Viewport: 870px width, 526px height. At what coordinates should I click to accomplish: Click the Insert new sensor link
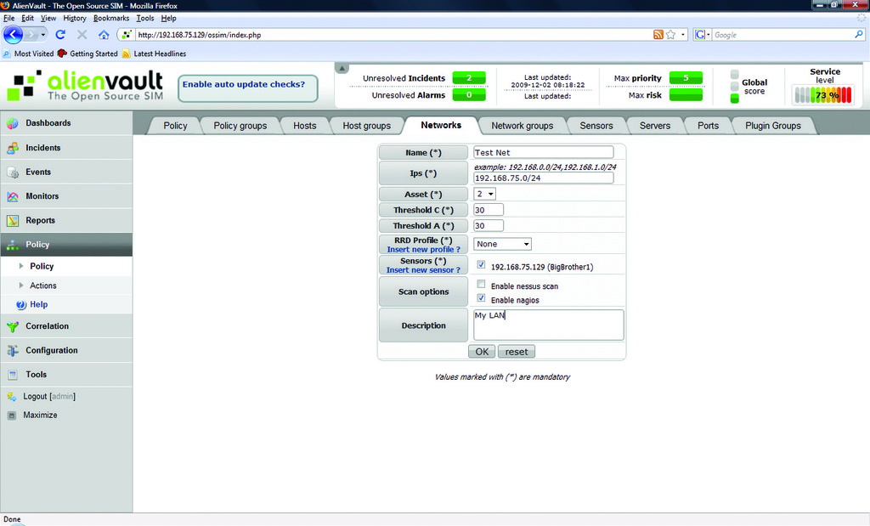pos(422,270)
